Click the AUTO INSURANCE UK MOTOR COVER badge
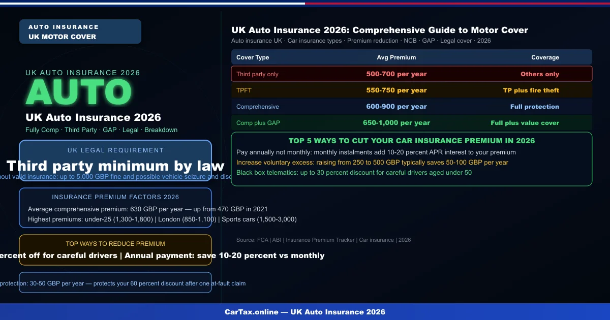 pyautogui.click(x=80, y=31)
